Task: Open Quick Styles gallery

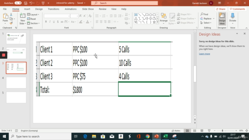Action: [x=172, y=19]
